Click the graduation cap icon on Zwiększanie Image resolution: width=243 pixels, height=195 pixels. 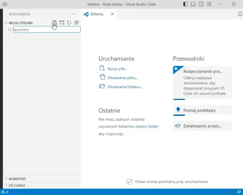click(x=178, y=126)
